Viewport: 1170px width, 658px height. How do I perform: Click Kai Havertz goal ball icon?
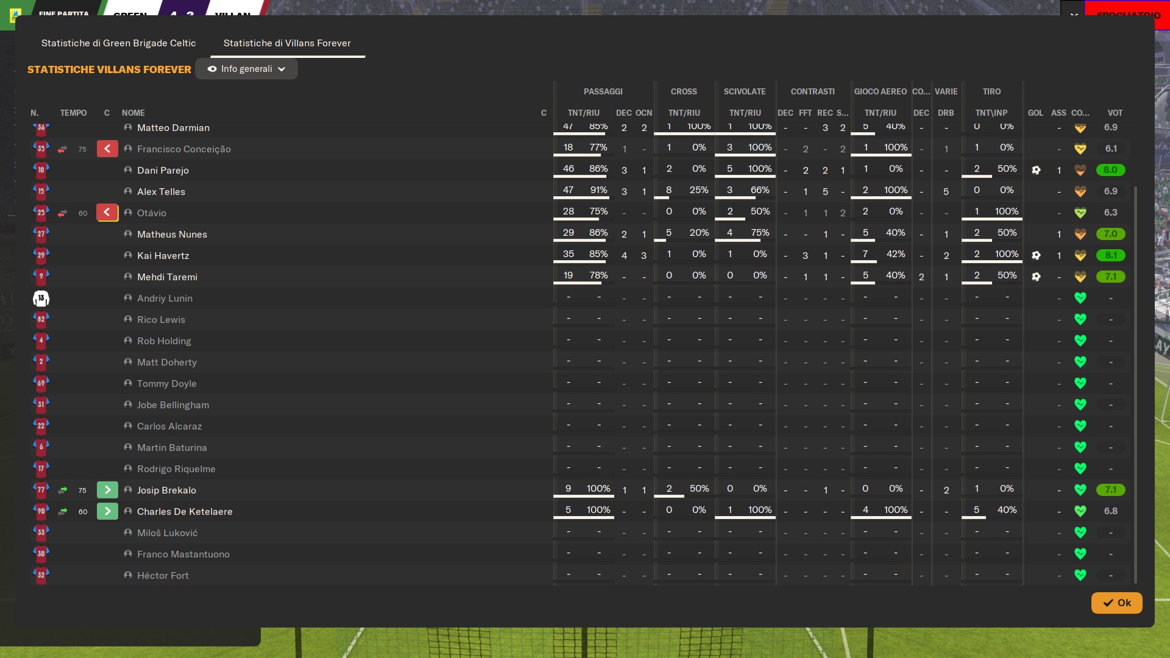click(1036, 255)
